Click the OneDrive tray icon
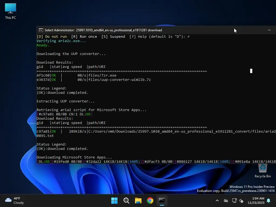The width and height of the screenshot is (276, 207). point(226,201)
